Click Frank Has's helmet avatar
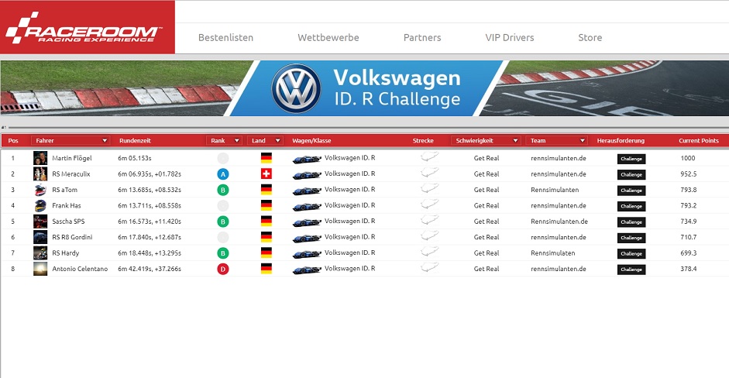 (40, 206)
